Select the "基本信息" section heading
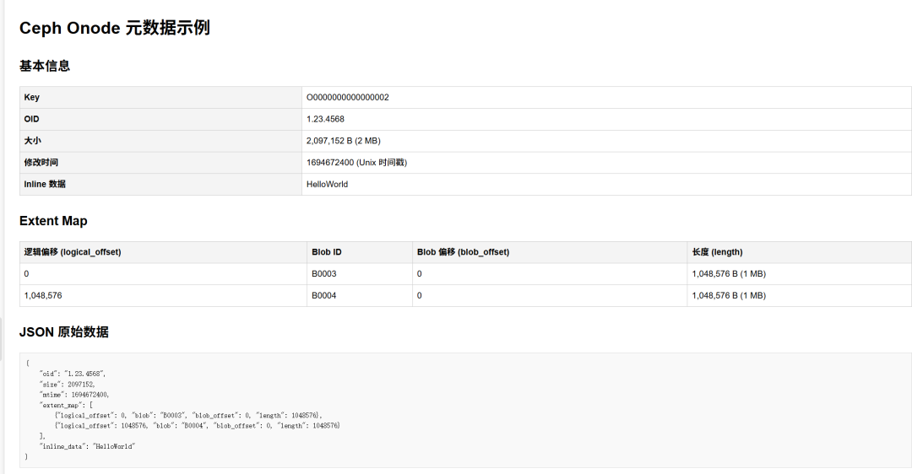The image size is (912, 474). (x=45, y=67)
